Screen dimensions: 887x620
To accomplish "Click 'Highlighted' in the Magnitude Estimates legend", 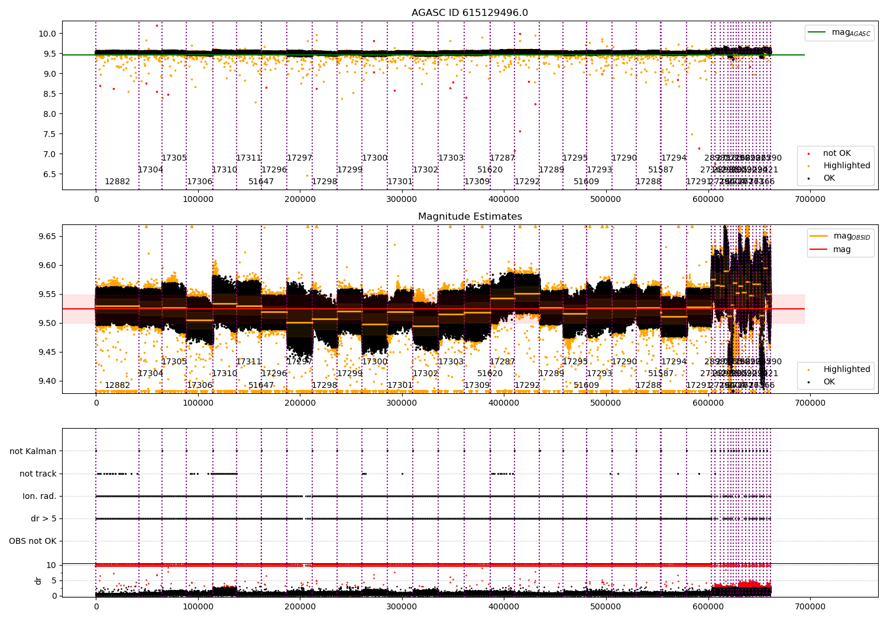I will (x=847, y=370).
